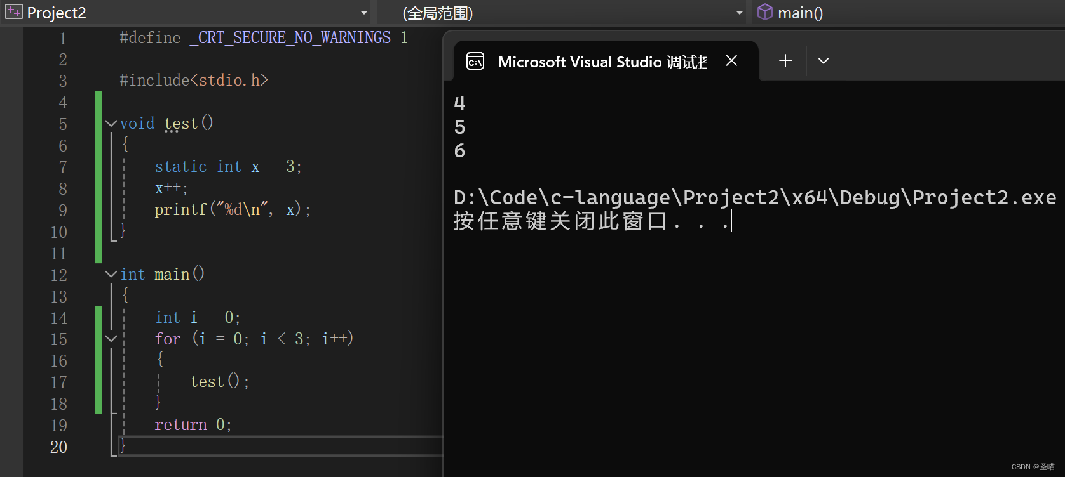Viewport: 1065px width, 477px height.
Task: Collapse the for loop block
Action: [x=111, y=339]
